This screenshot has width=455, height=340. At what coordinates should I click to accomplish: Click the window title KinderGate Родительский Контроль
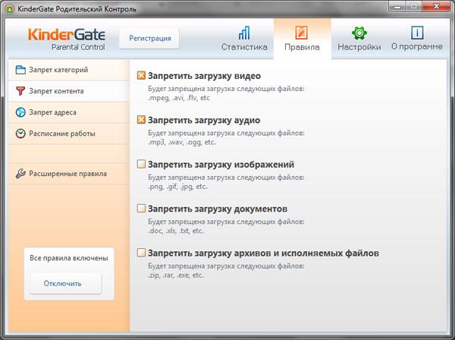click(77, 9)
